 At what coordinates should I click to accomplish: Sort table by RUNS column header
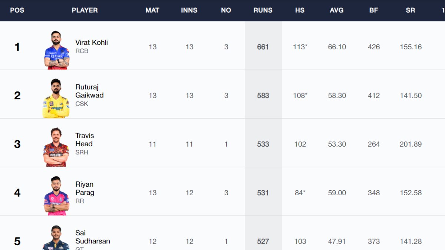pyautogui.click(x=263, y=10)
